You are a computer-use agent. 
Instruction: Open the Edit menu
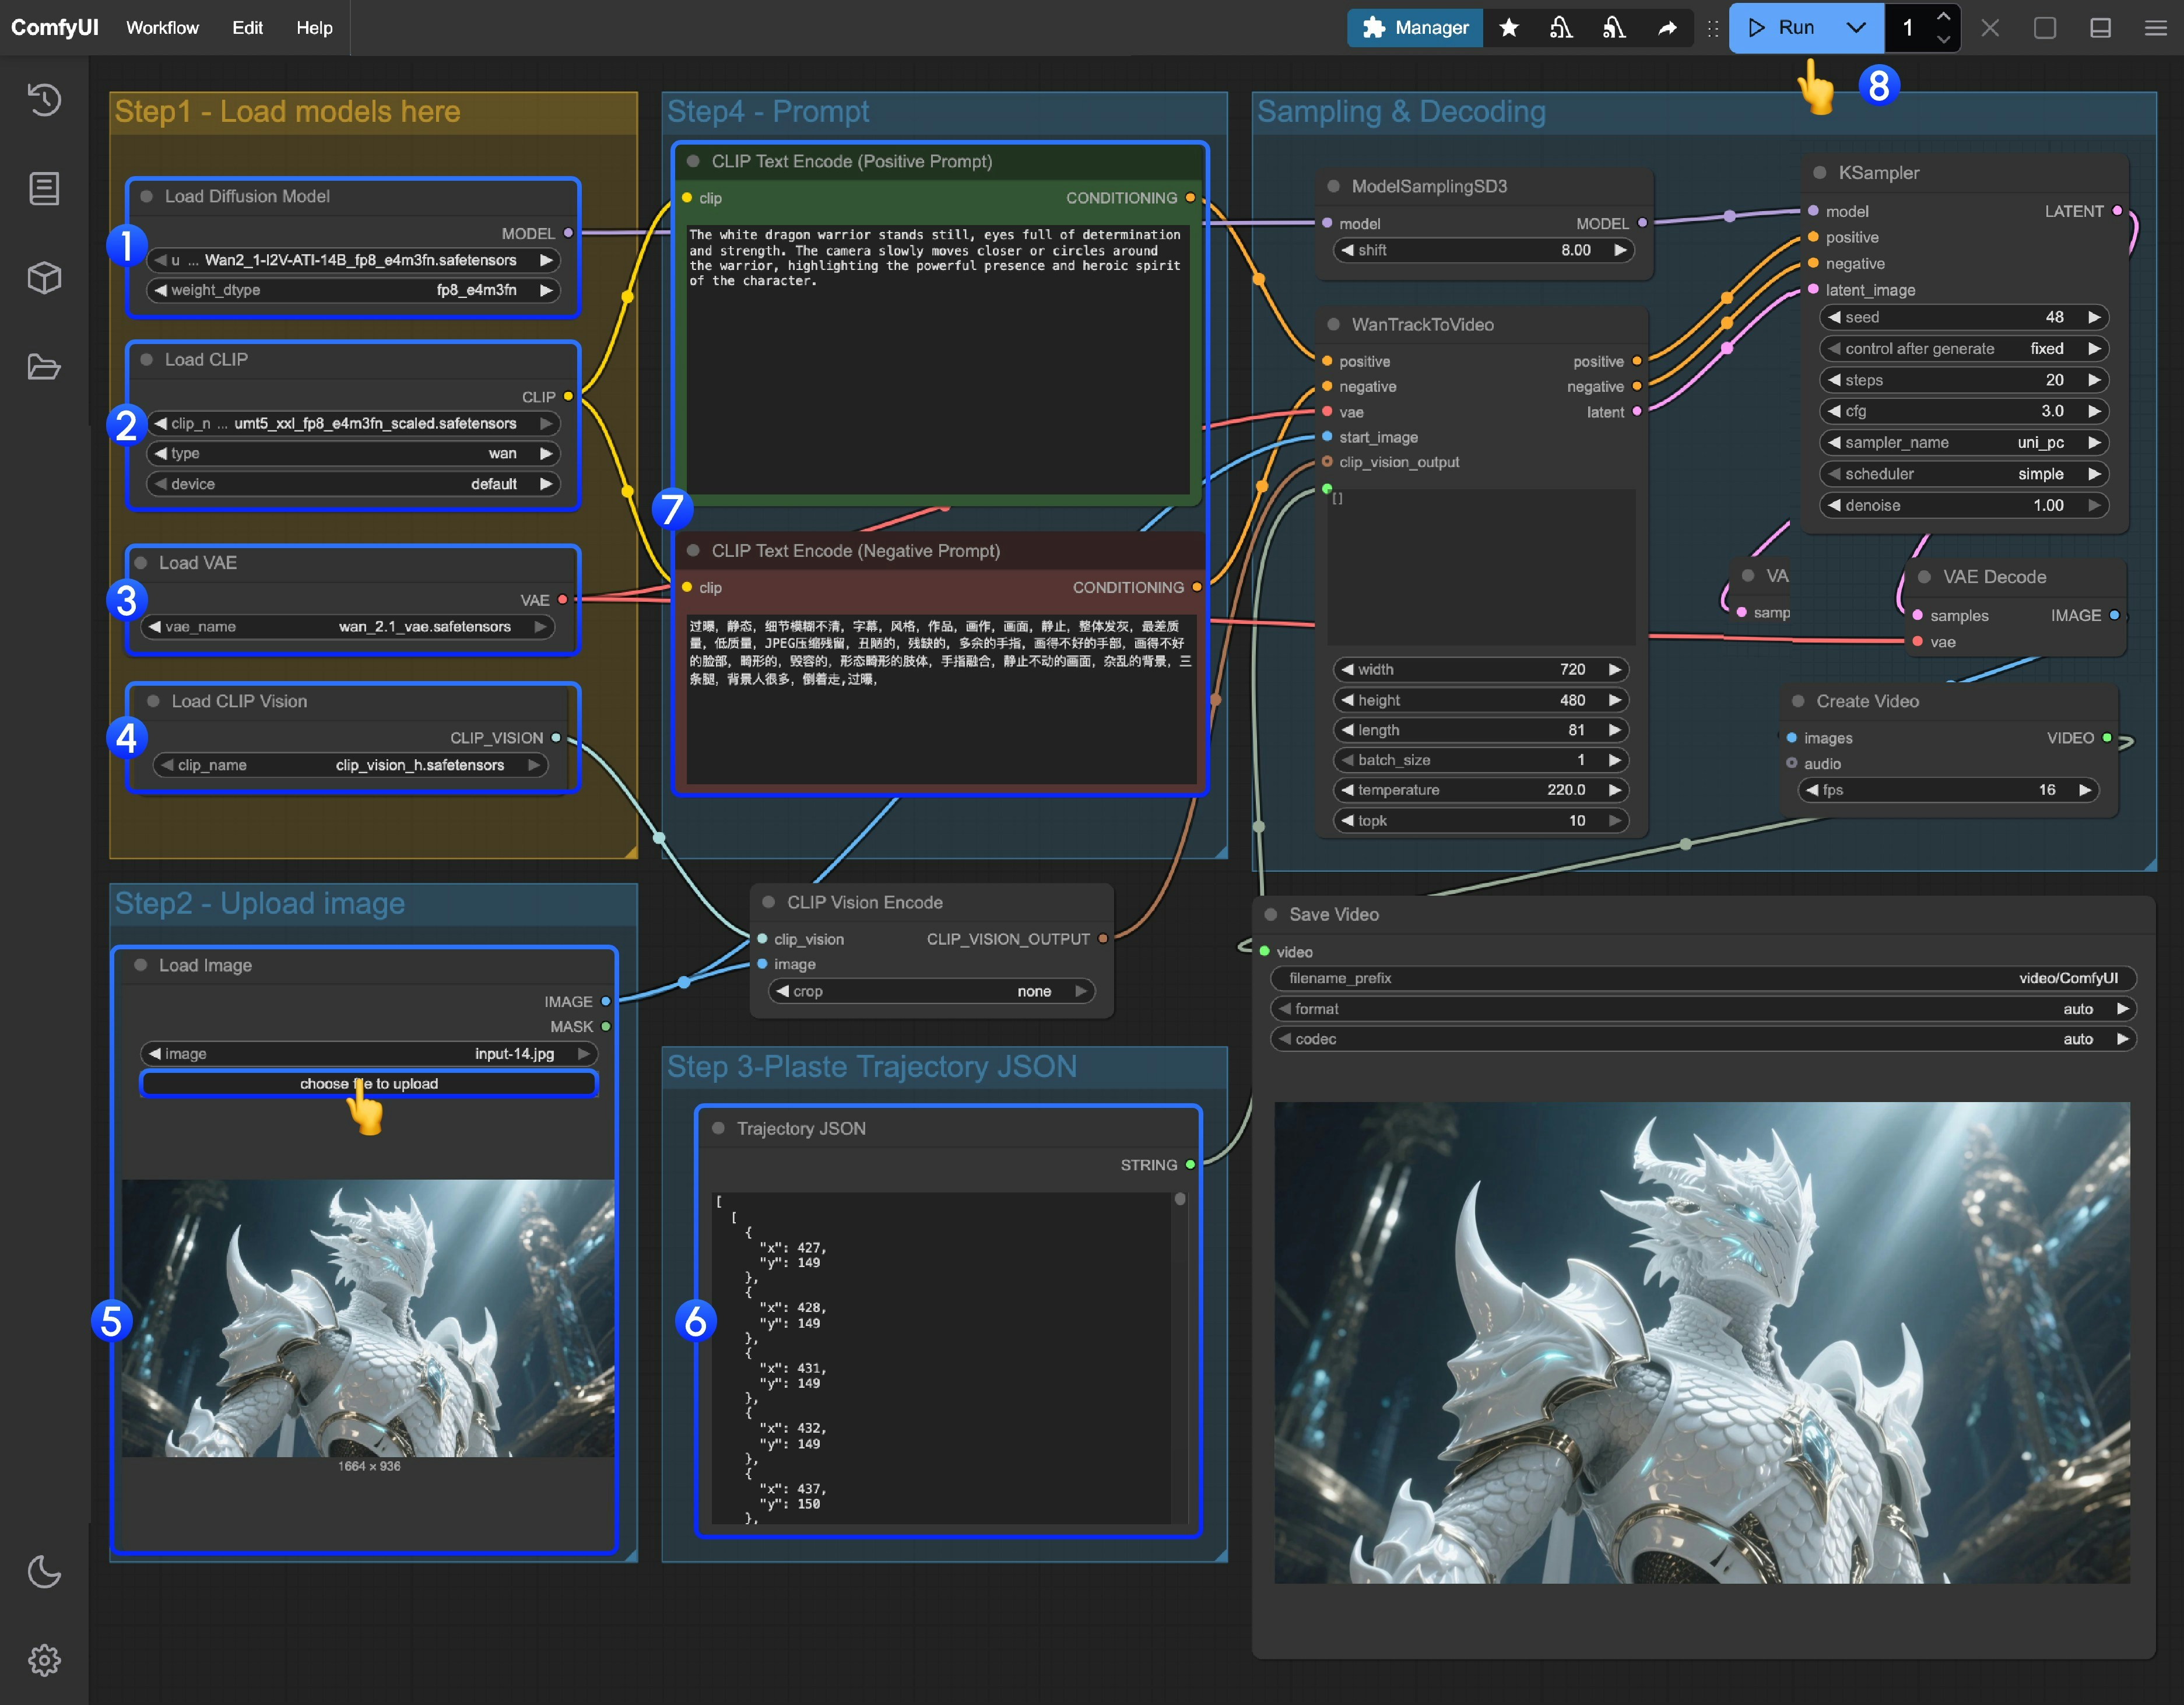pyautogui.click(x=247, y=28)
